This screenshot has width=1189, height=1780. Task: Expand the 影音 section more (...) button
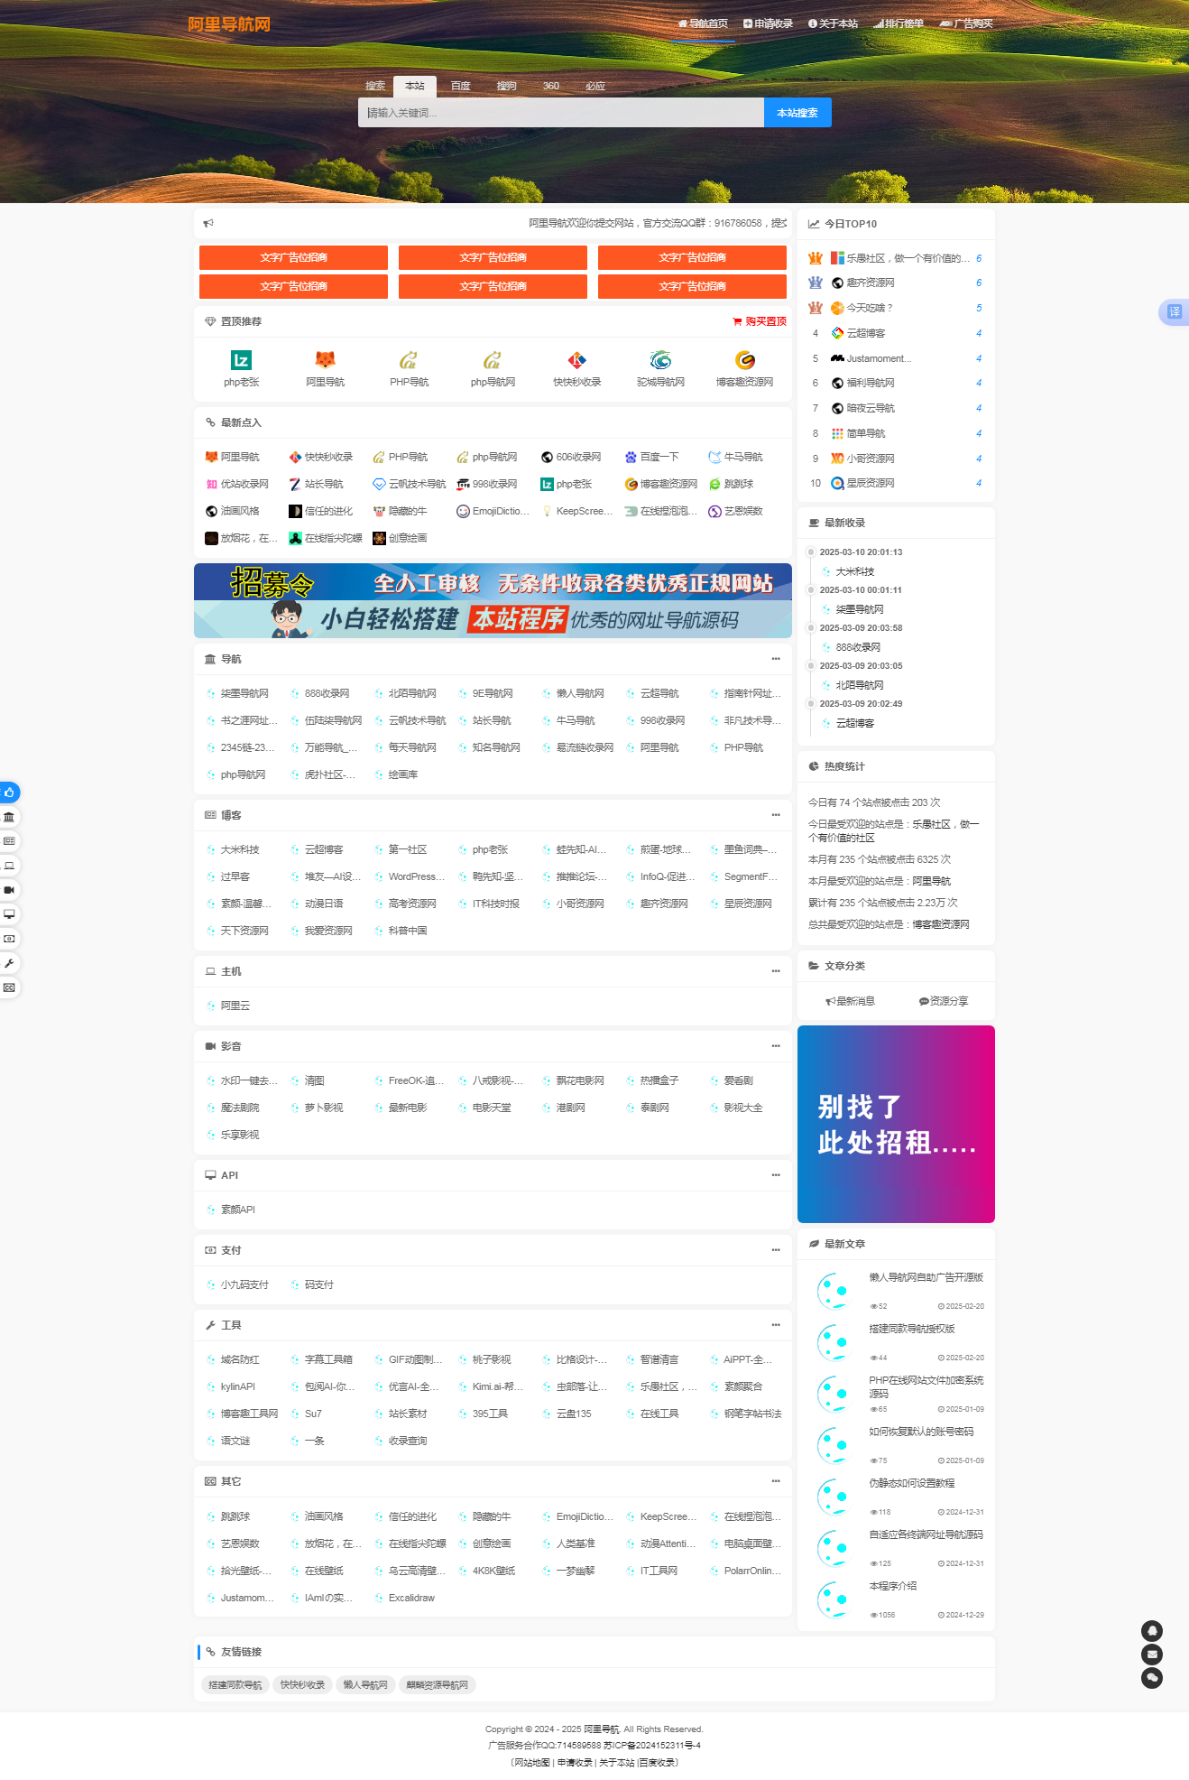coord(775,1046)
